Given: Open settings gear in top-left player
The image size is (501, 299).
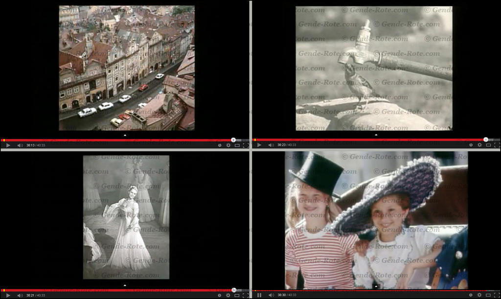Looking at the screenshot, I should coord(228,145).
